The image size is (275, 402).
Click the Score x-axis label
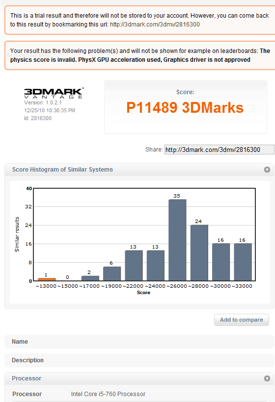pyautogui.click(x=143, y=293)
